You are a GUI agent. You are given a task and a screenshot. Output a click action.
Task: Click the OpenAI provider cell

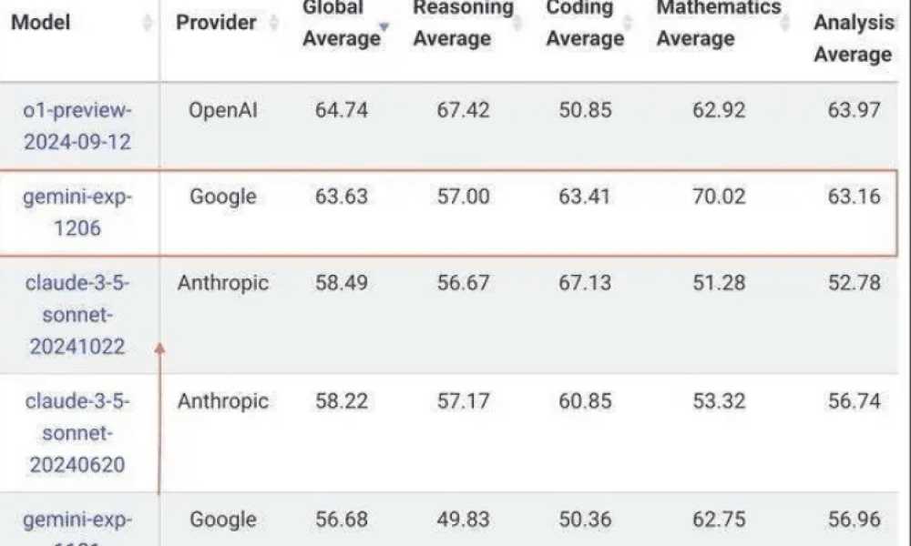pos(223,110)
